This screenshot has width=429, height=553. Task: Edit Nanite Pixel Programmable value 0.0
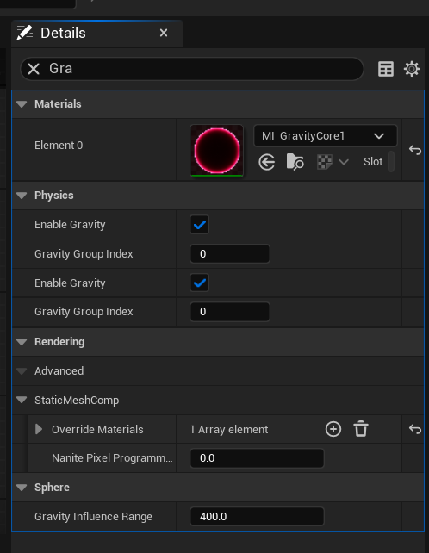point(257,458)
